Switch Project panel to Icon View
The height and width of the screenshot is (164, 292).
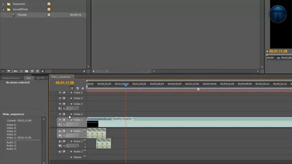pyautogui.click(x=9, y=71)
